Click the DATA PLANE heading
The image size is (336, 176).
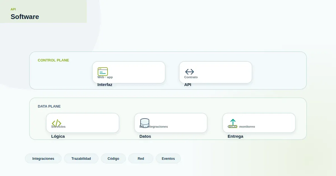click(49, 106)
